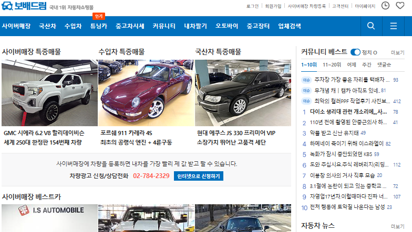Viewport: 412px width, 232px height.
Task: Open the 업체검색 menu
Action: pos(290,26)
